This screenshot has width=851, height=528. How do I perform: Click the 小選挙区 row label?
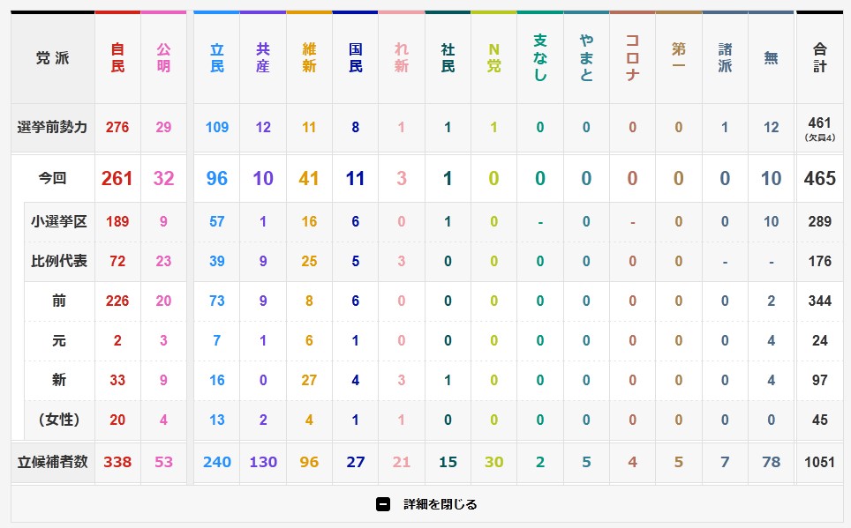[59, 221]
